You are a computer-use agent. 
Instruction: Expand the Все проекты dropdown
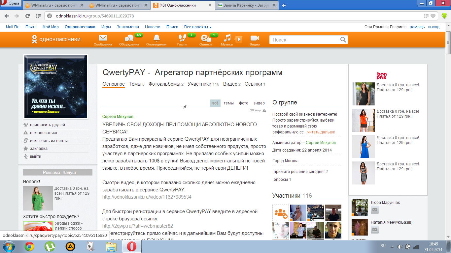(x=198, y=27)
